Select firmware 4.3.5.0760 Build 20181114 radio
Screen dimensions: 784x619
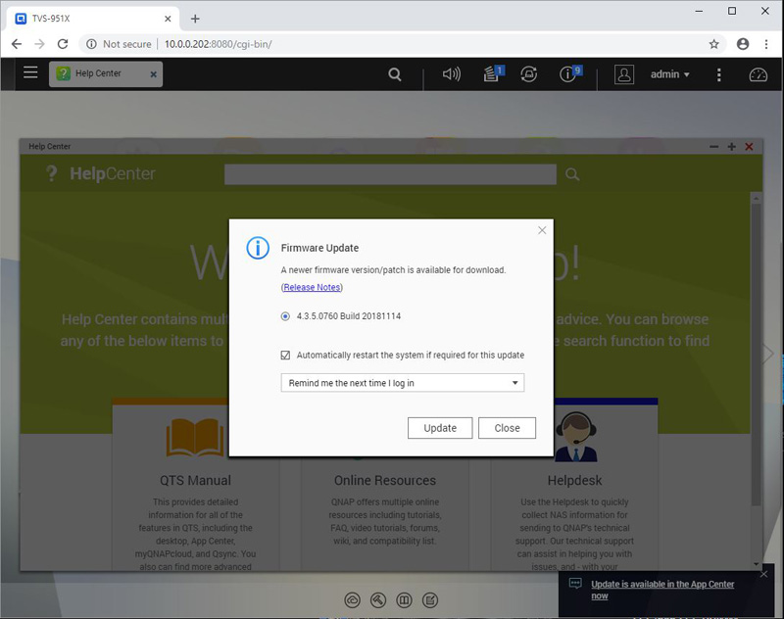click(285, 316)
